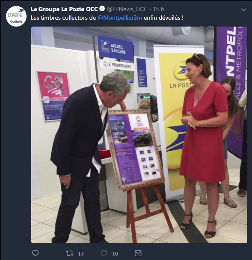
Task: Send tweet via the envelope message icon
Action: tap(138, 253)
